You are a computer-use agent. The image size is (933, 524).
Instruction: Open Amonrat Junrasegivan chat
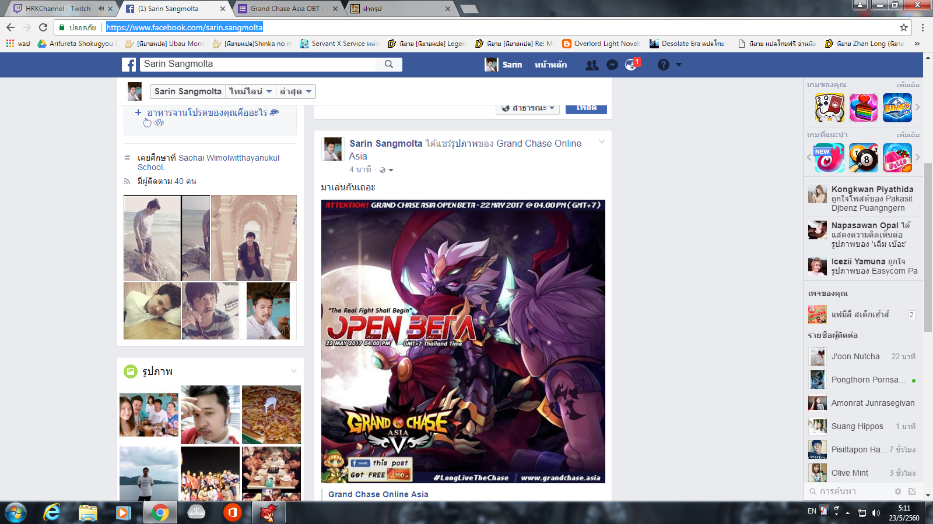862,403
